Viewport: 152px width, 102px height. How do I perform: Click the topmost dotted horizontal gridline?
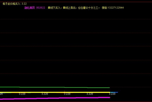click(x=76, y=19)
